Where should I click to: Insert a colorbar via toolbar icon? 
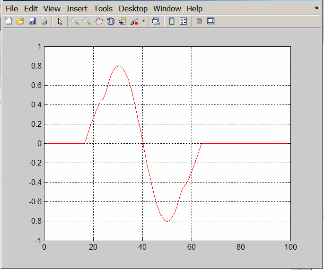tap(172, 21)
